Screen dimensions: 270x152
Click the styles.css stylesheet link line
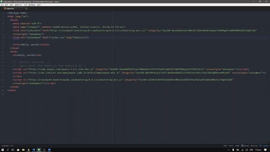[x=51, y=38]
